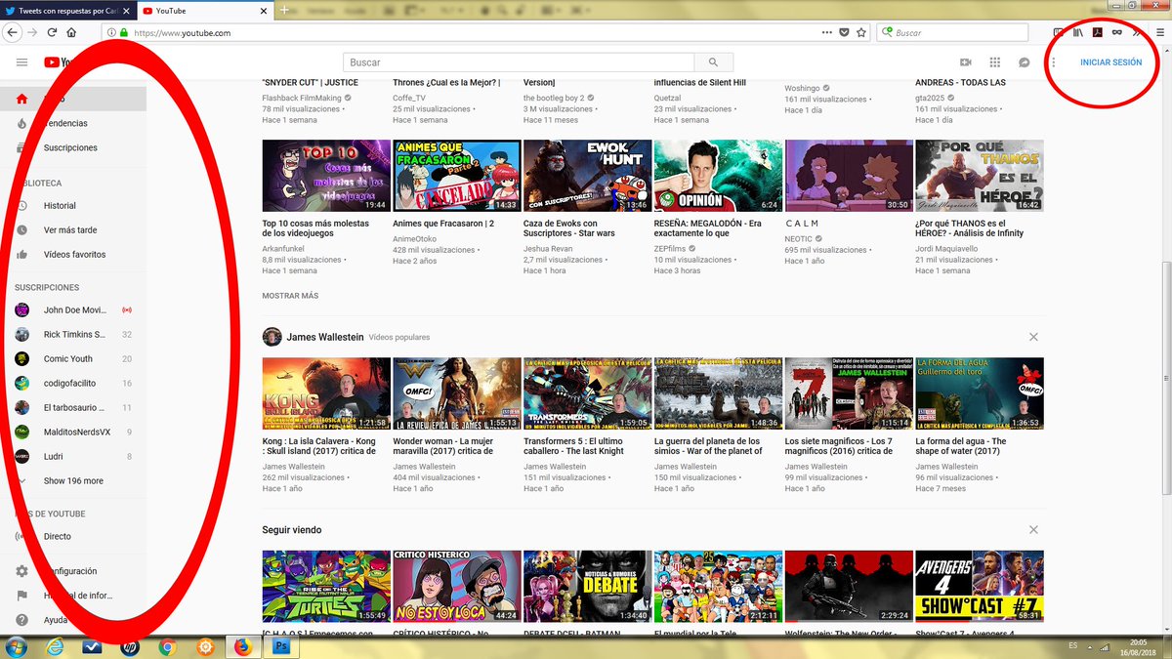Open the YouTube apps grid icon
This screenshot has height=659, width=1172.
coord(995,62)
